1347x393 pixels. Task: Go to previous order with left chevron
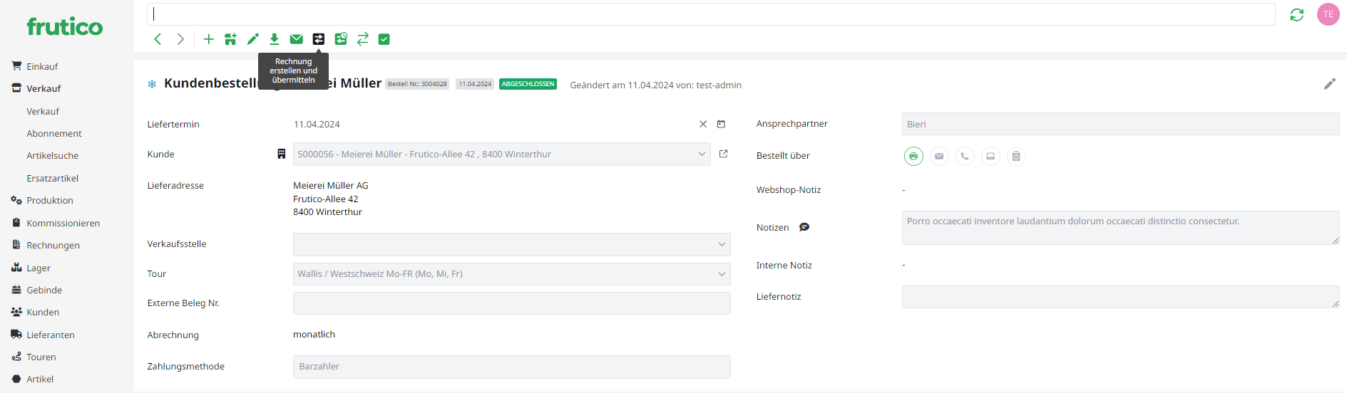(x=158, y=39)
